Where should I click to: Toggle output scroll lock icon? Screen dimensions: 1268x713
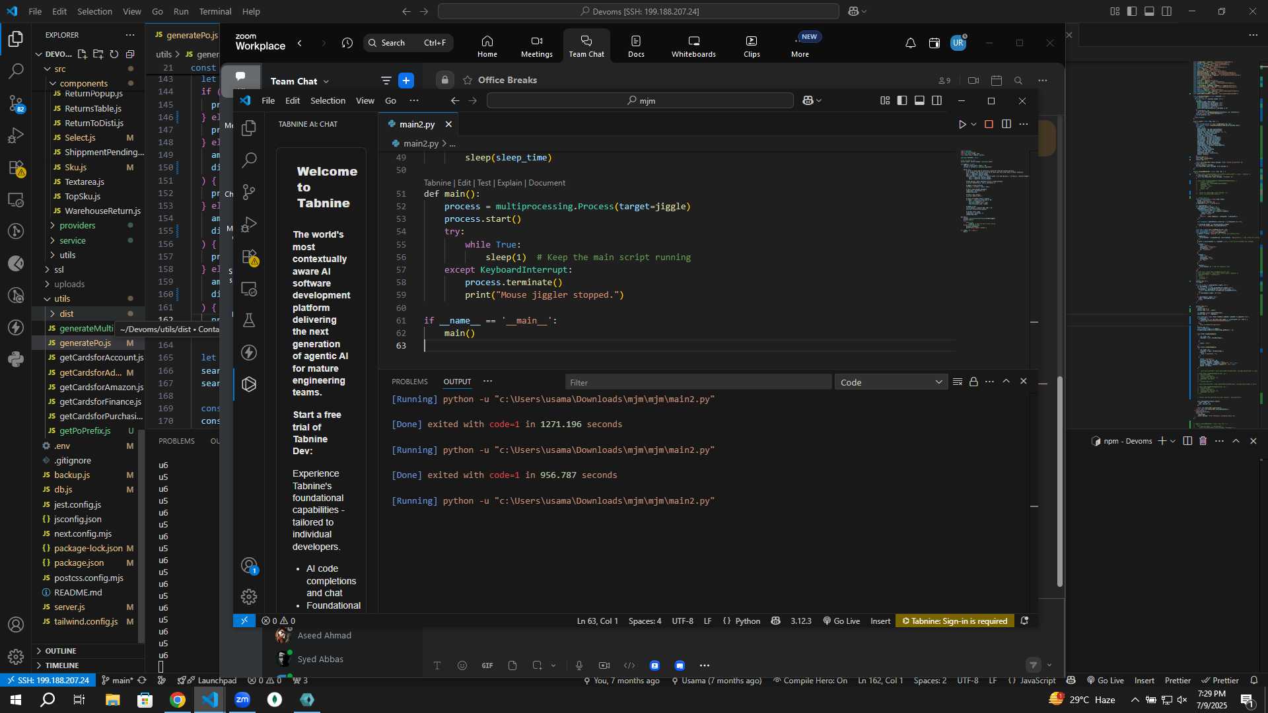(x=973, y=382)
